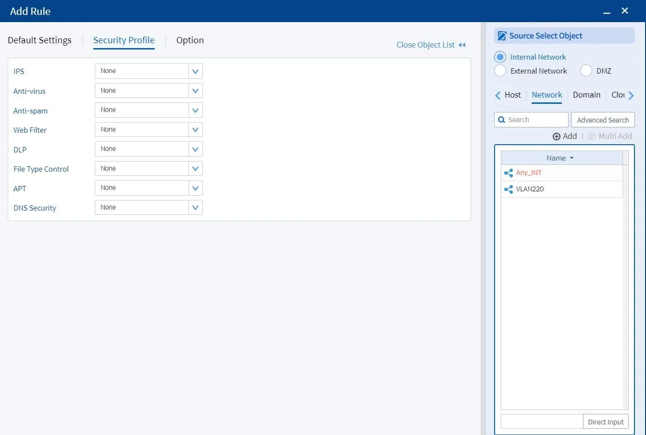
Task: Click the DLP label
Action: coord(20,150)
